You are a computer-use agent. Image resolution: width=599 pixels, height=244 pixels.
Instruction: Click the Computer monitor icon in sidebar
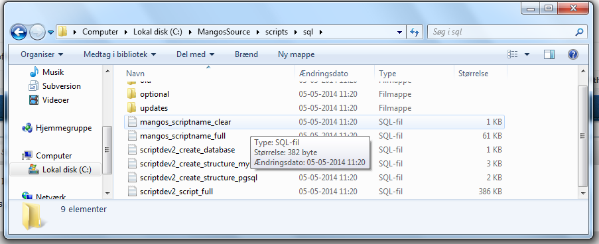pos(27,155)
